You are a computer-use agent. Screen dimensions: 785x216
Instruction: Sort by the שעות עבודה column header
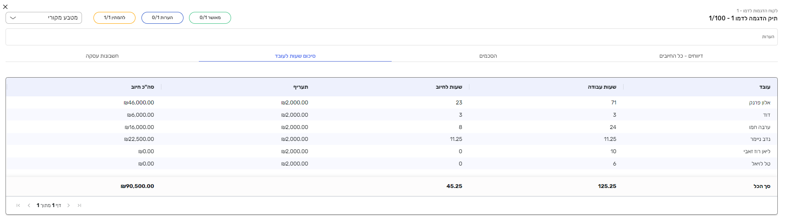(x=602, y=87)
